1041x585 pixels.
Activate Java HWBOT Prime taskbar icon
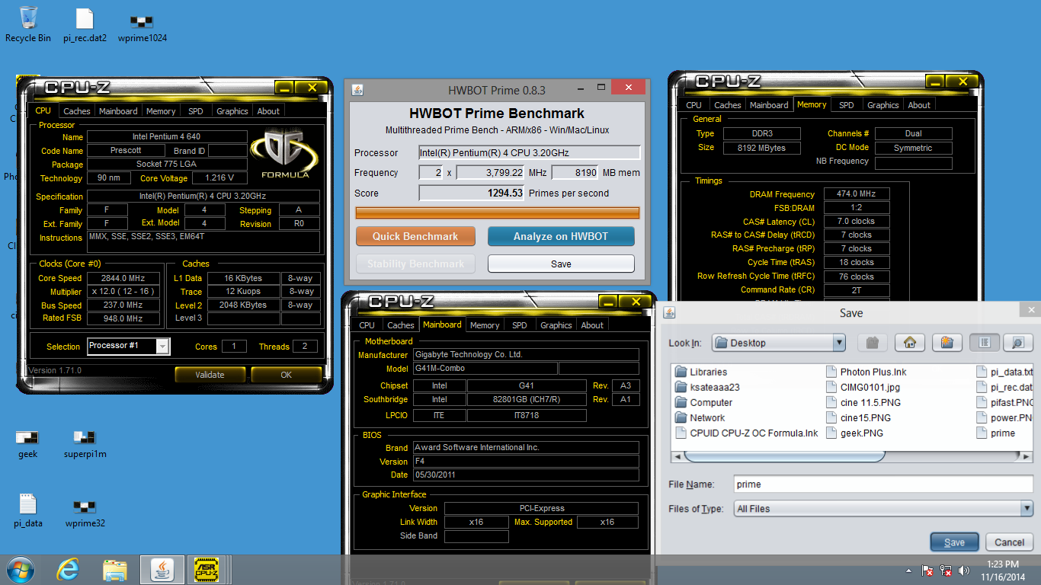tap(162, 569)
